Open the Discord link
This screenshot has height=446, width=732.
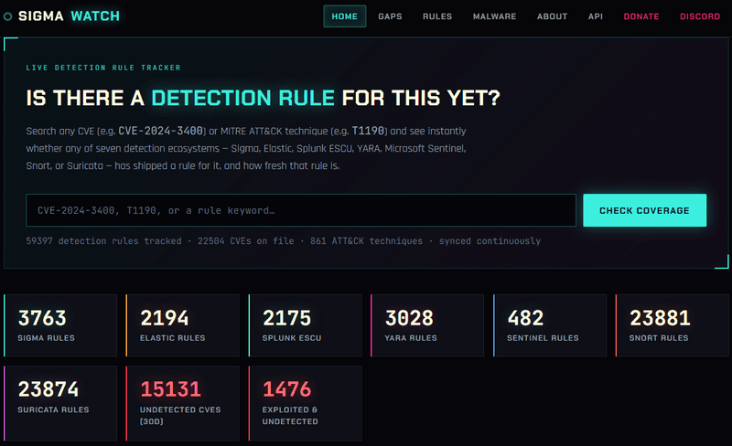(700, 16)
